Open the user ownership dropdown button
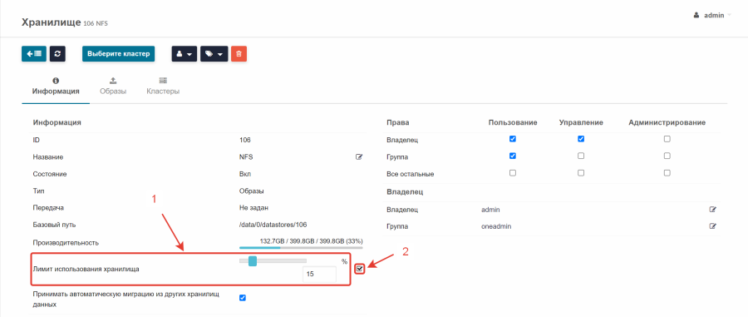The height and width of the screenshot is (317, 748). [185, 54]
